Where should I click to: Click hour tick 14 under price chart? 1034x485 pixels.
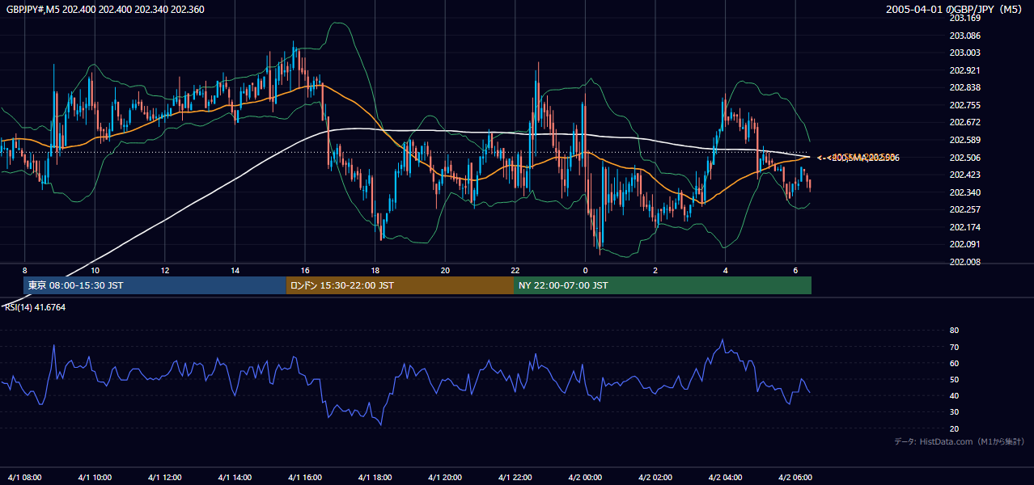[x=235, y=270]
